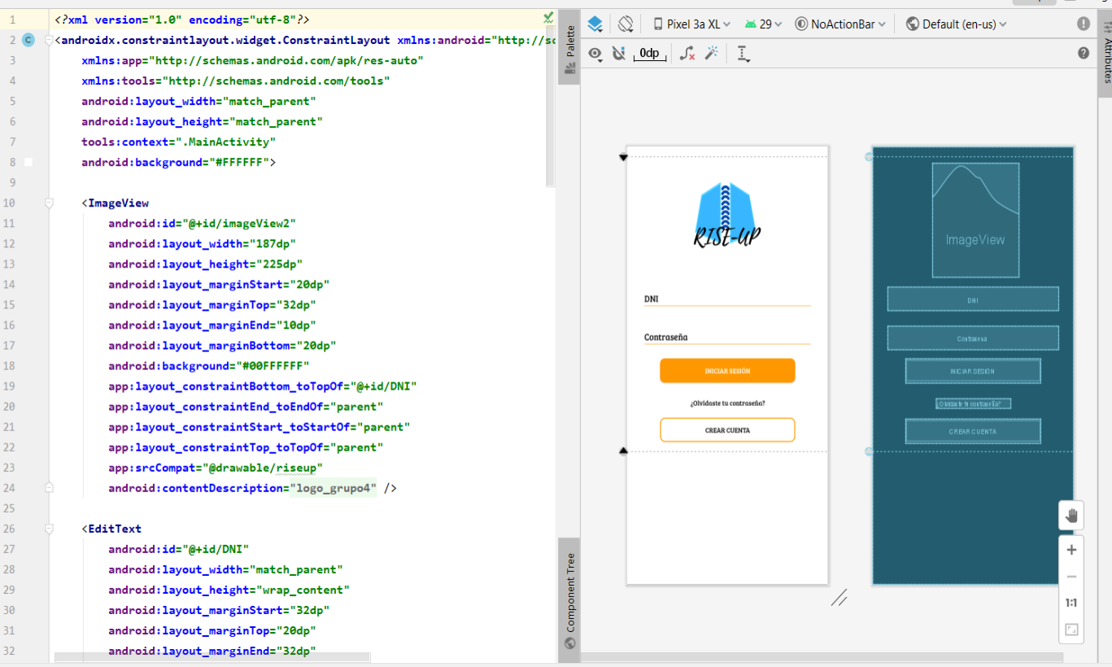Collapse the EditText tag fold marker
Viewport: 1112px width, 667px height.
pos(49,529)
